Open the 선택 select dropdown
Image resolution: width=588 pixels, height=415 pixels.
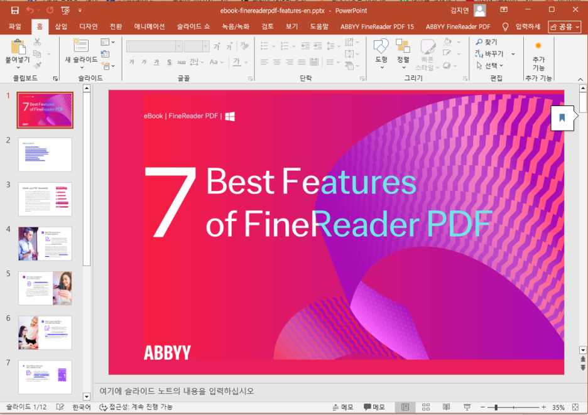click(x=490, y=65)
